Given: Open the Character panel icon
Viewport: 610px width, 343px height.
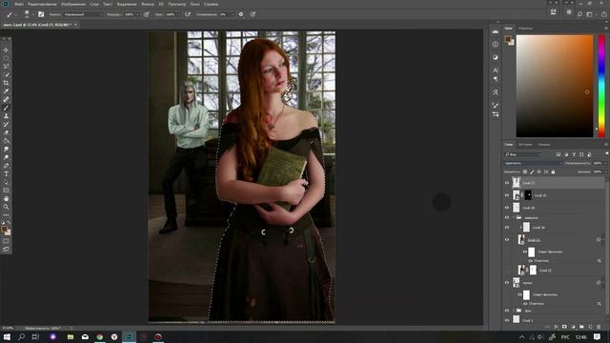Looking at the screenshot, I should pyautogui.click(x=496, y=71).
